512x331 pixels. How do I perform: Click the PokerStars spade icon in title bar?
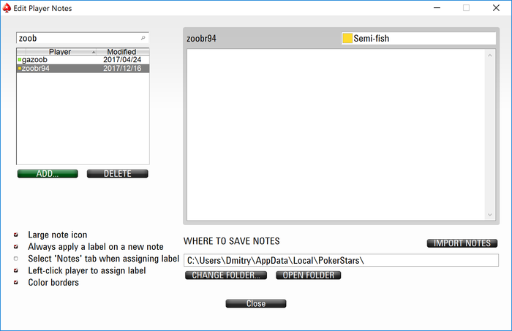(7, 8)
